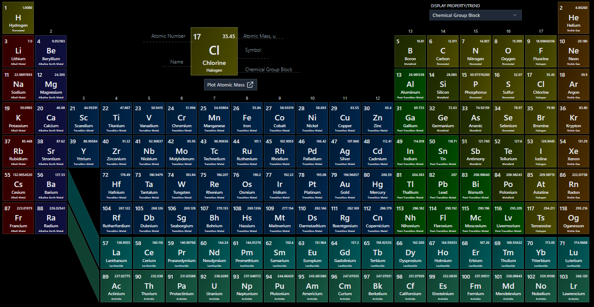The width and height of the screenshot is (594, 307).
Task: Choose the Beryllium element cell
Action: (x=51, y=51)
